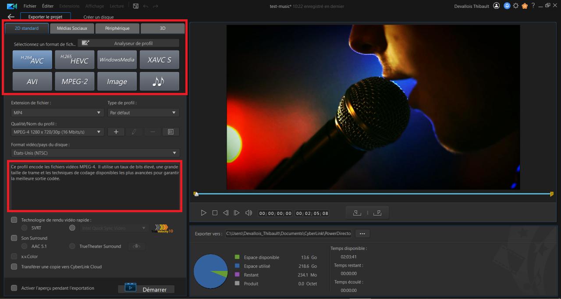Select the AVI format
Image resolution: width=561 pixels, height=299 pixels.
point(32,81)
